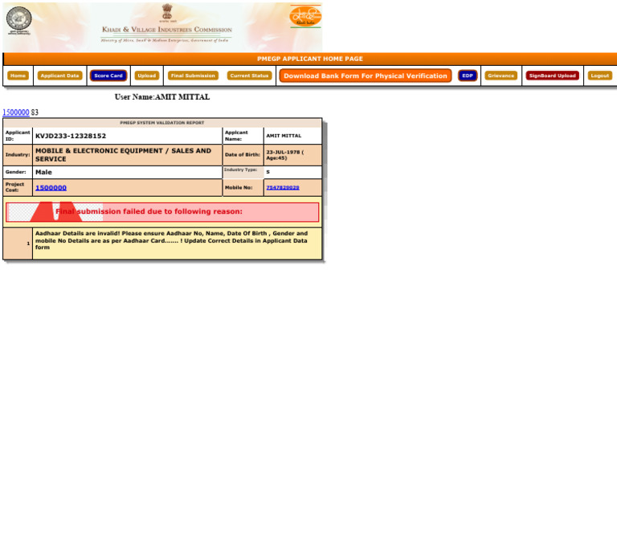
Task: Select the Final submission failed banner
Action: click(162, 212)
